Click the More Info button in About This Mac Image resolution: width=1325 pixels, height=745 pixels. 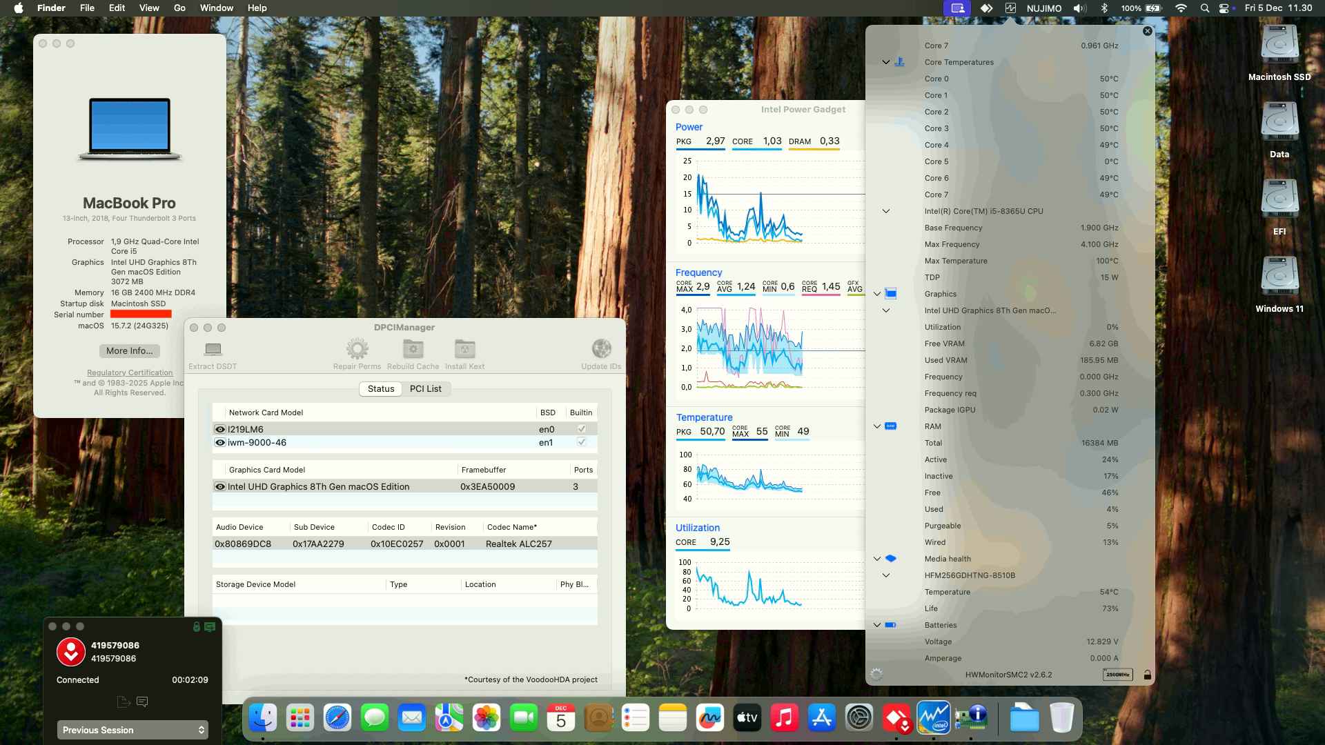(129, 351)
